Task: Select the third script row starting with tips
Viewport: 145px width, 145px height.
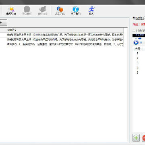Action: [62, 44]
